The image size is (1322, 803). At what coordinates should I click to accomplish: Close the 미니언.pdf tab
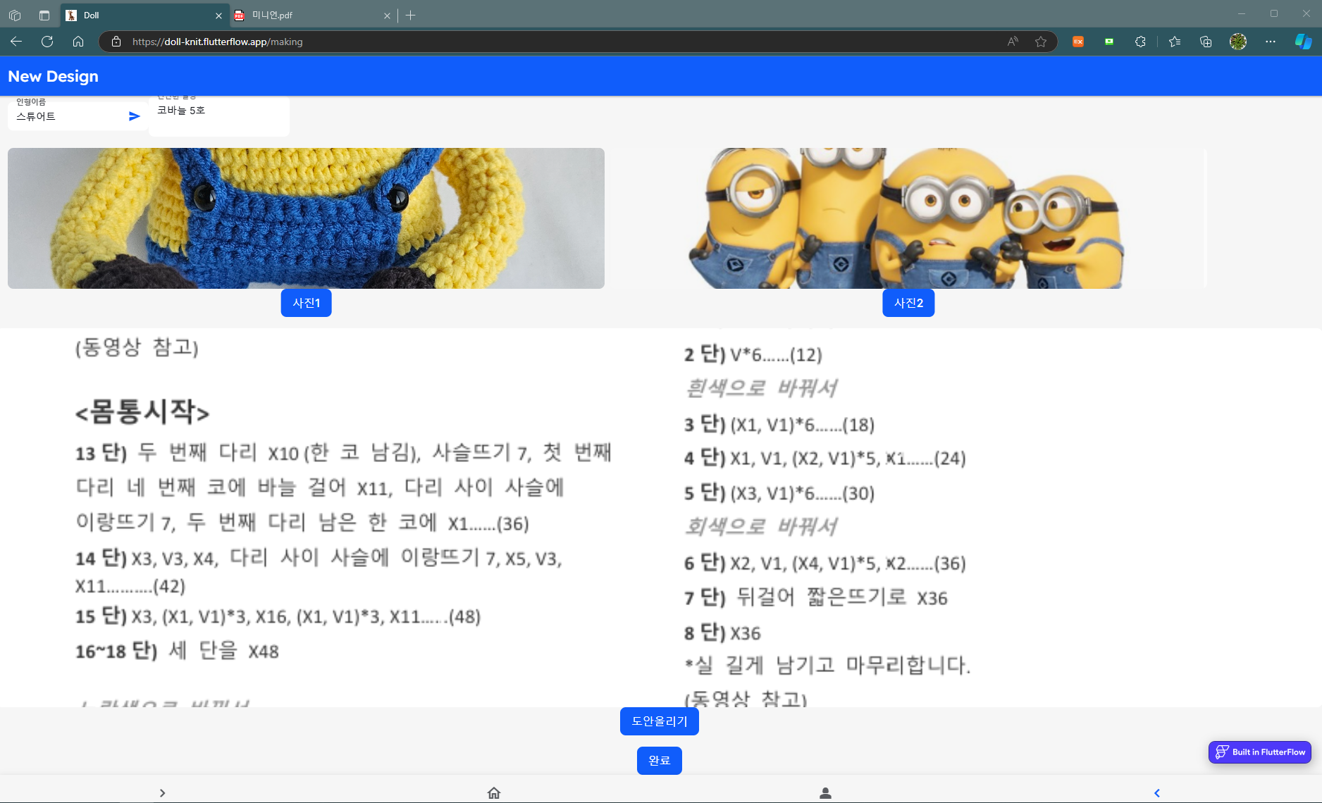point(387,15)
